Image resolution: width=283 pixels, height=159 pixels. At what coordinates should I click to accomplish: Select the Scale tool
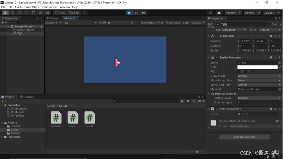click(x=26, y=13)
